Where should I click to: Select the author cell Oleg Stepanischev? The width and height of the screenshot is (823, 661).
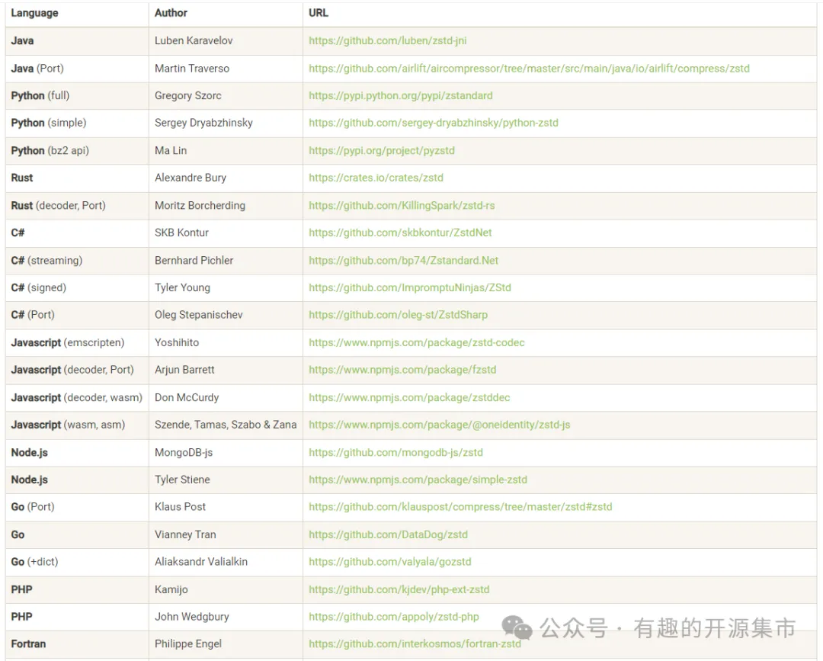pyautogui.click(x=226, y=315)
